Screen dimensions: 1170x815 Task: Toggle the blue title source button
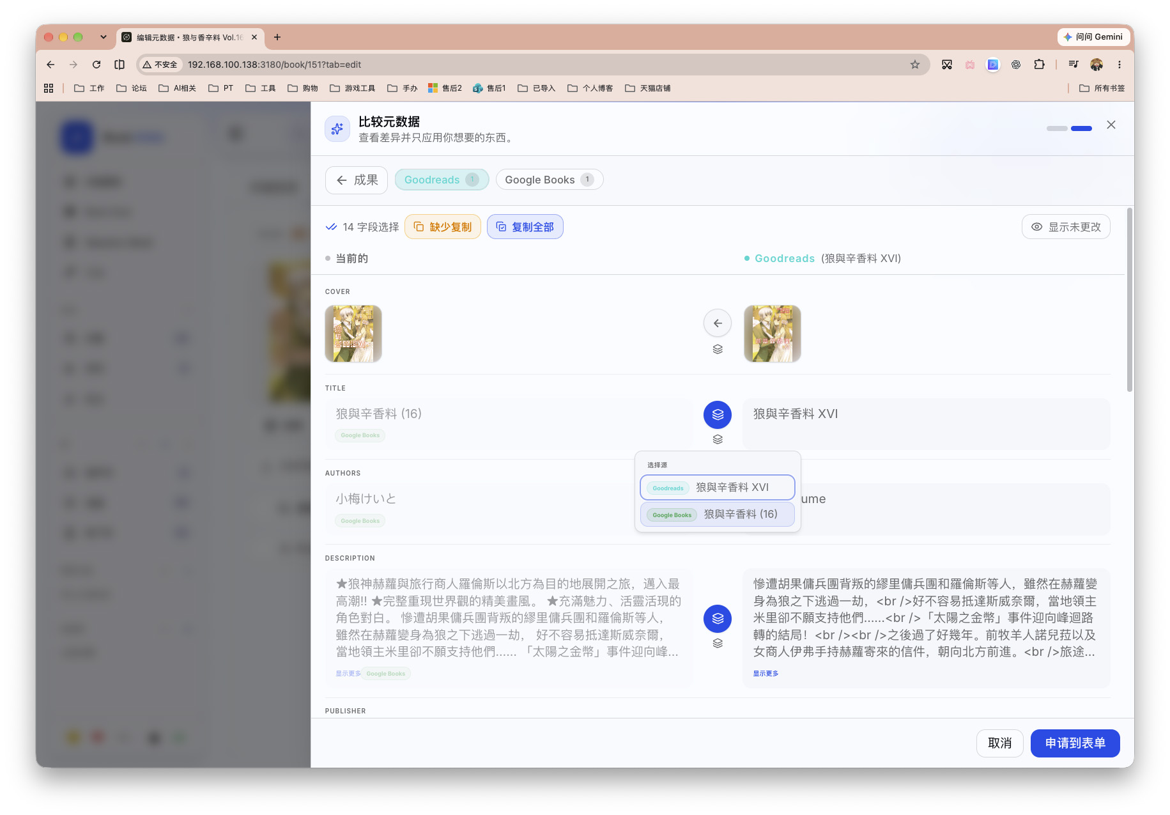[x=718, y=415]
